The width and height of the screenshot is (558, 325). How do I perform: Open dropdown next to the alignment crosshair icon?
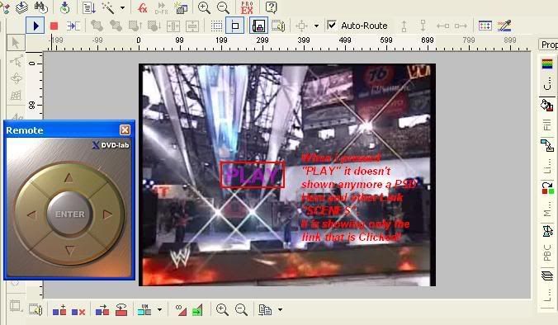[316, 26]
